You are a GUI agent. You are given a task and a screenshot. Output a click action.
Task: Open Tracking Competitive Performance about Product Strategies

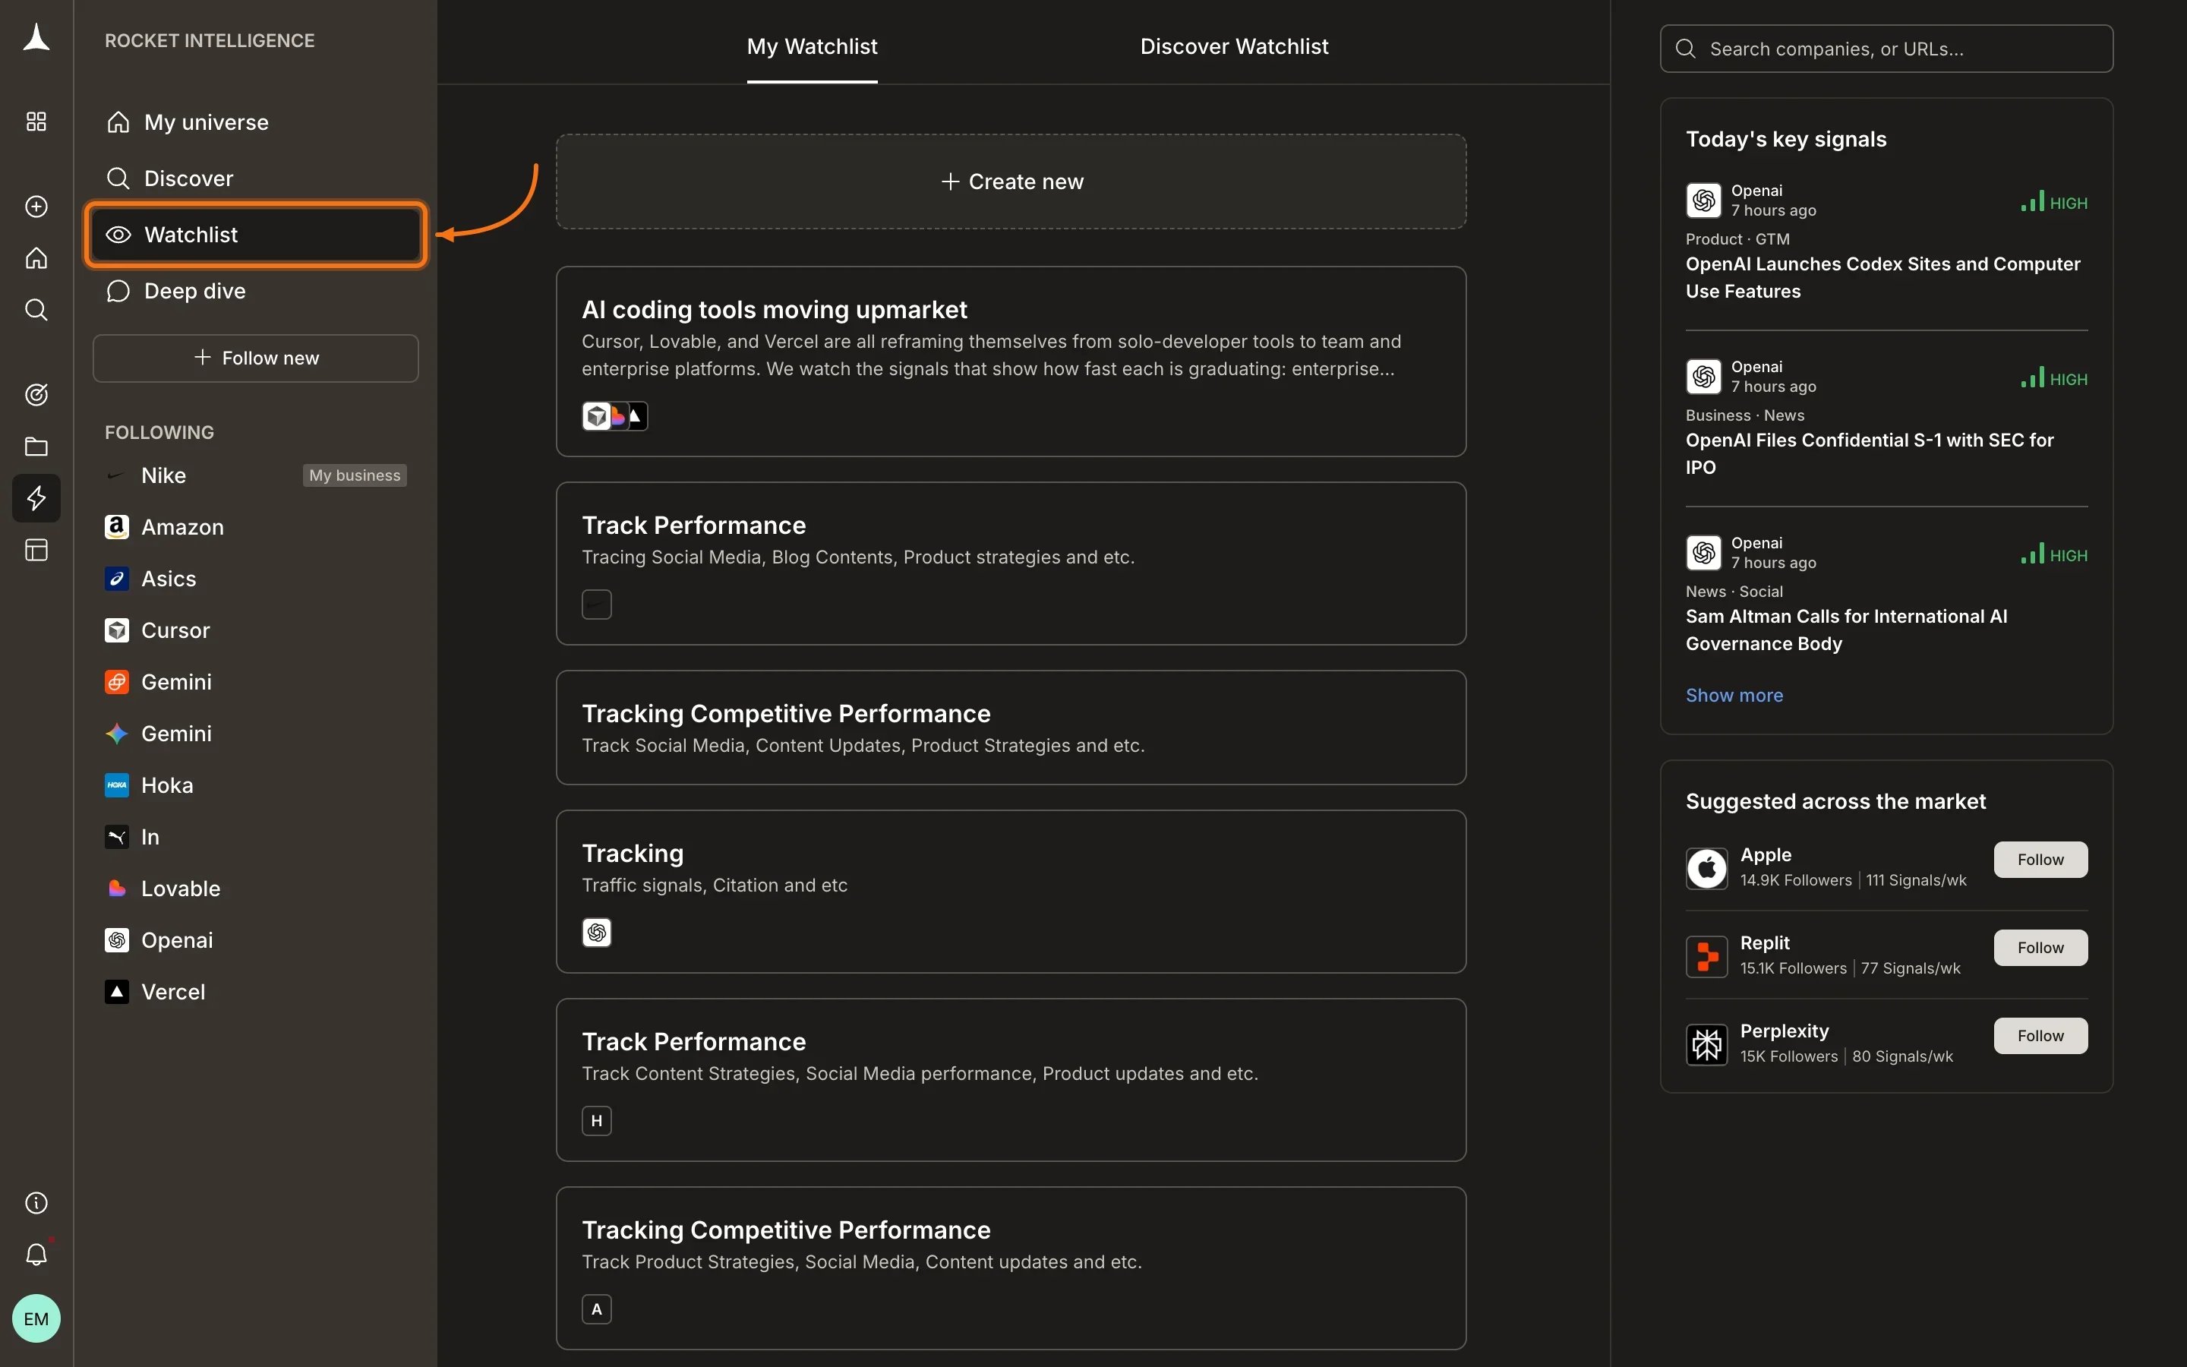pyautogui.click(x=1011, y=1268)
